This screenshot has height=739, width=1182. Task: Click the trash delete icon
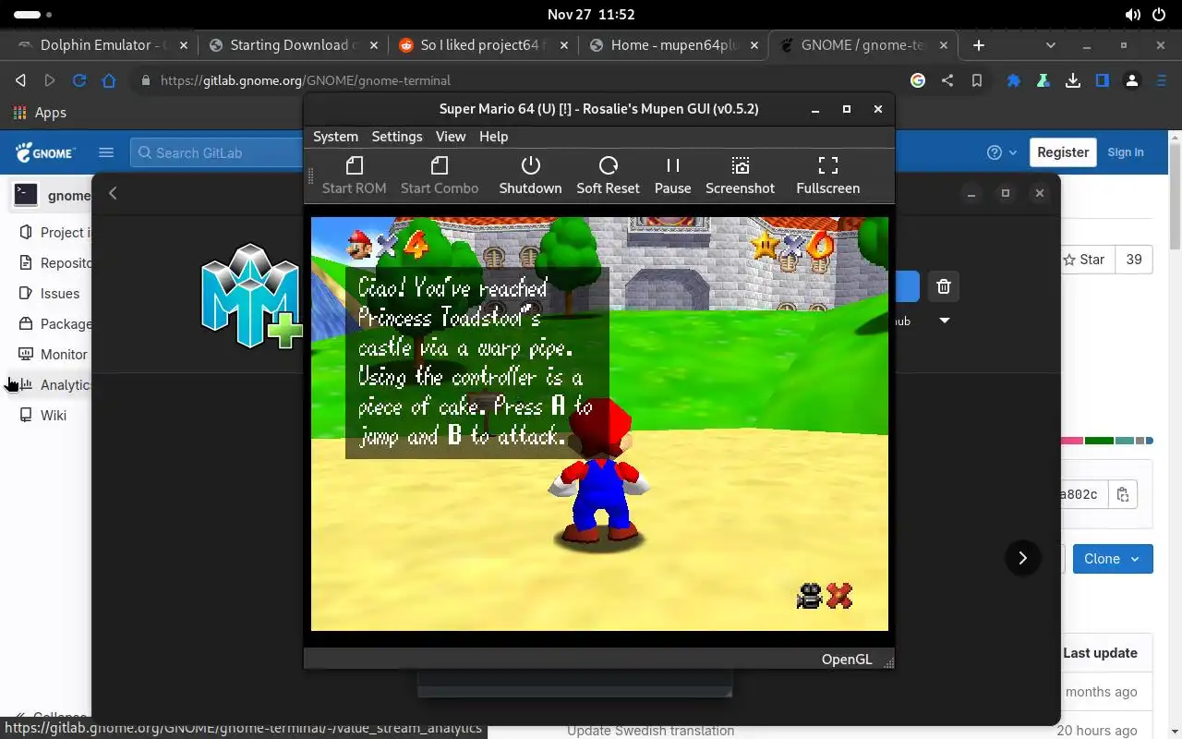click(x=943, y=286)
